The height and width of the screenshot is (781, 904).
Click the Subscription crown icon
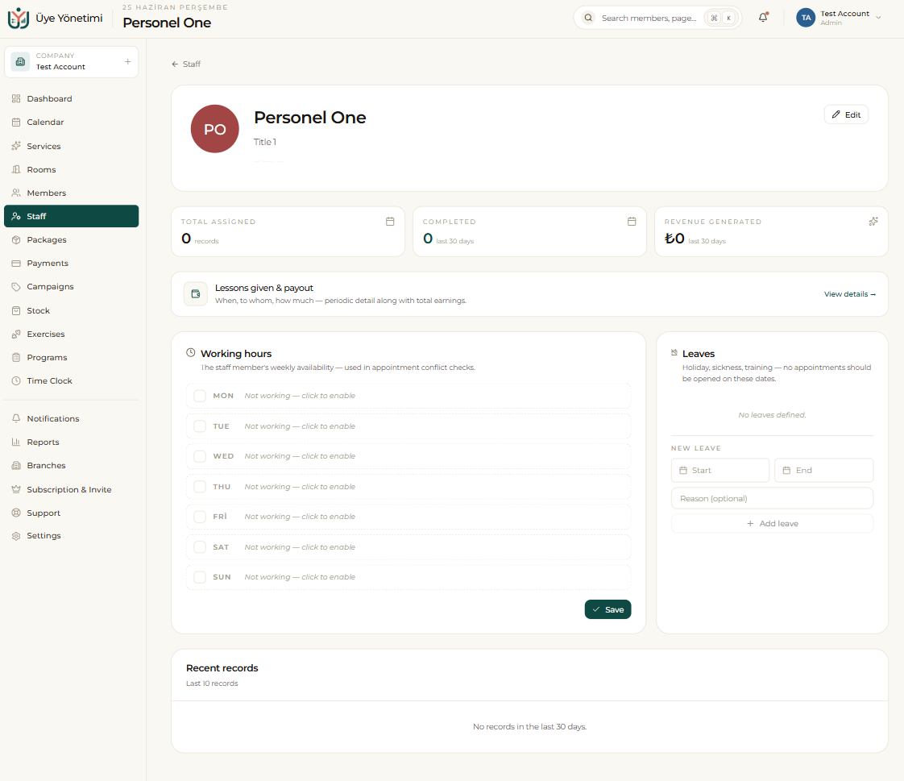tap(16, 489)
